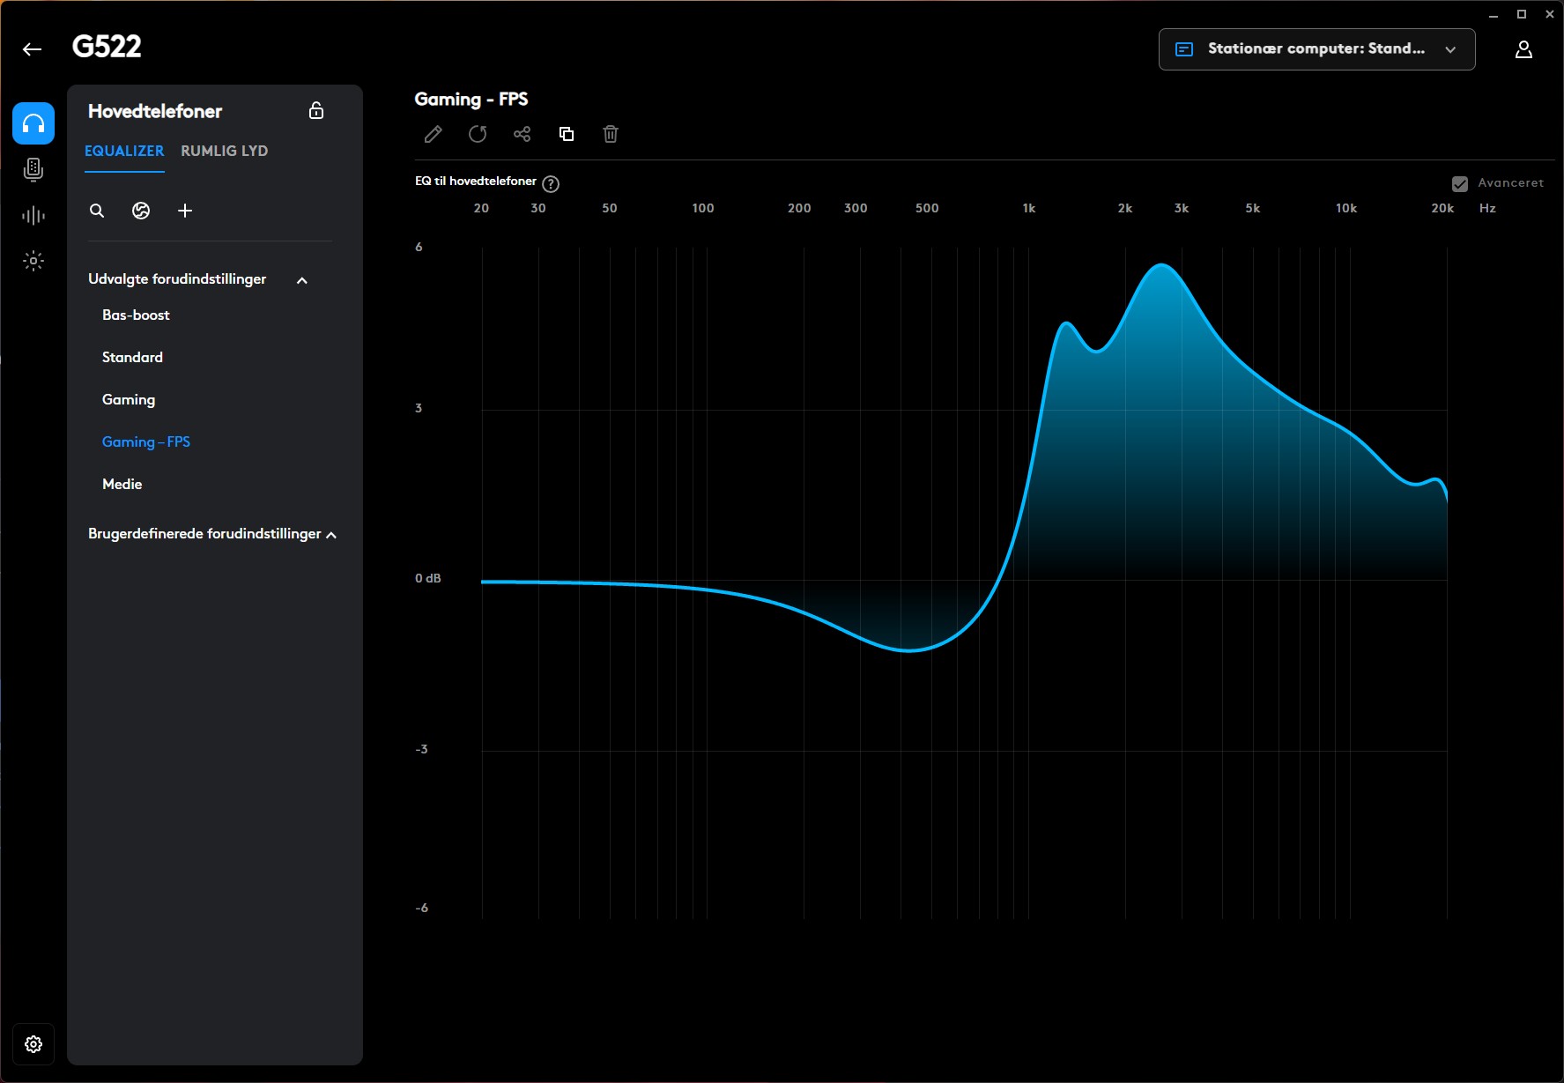Open the lighting sidebar icon

(33, 261)
